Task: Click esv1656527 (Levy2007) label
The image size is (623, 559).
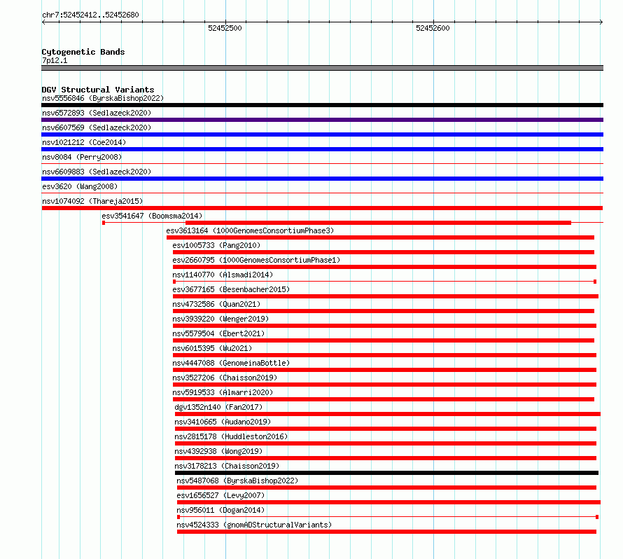Action: pos(220,495)
